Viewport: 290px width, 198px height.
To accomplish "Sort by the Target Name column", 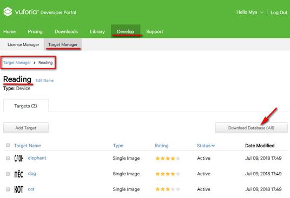I will (28, 146).
